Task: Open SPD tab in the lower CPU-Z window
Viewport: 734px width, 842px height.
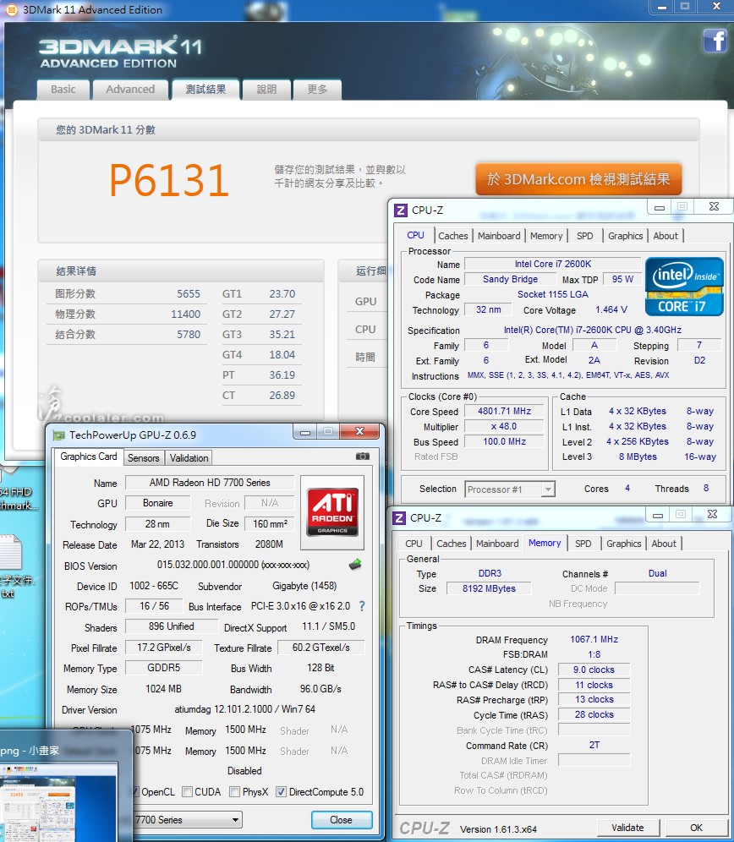Action: point(583,544)
